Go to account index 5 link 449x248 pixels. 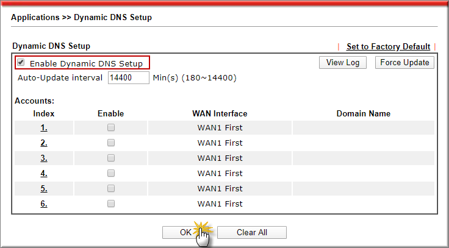coord(44,188)
